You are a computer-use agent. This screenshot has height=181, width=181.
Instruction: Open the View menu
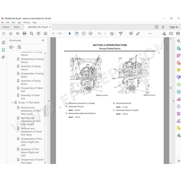pyautogui.click(x=13, y=22)
